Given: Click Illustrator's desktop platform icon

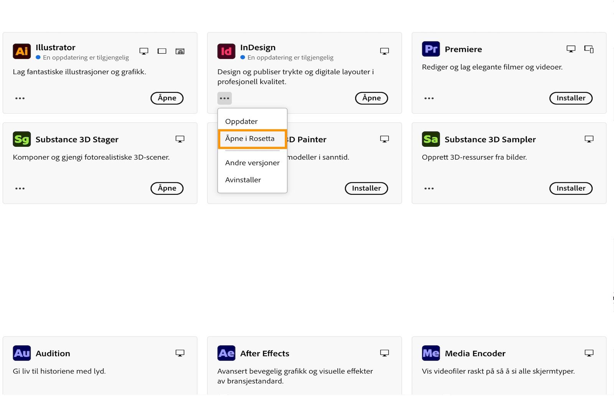Looking at the screenshot, I should (144, 51).
